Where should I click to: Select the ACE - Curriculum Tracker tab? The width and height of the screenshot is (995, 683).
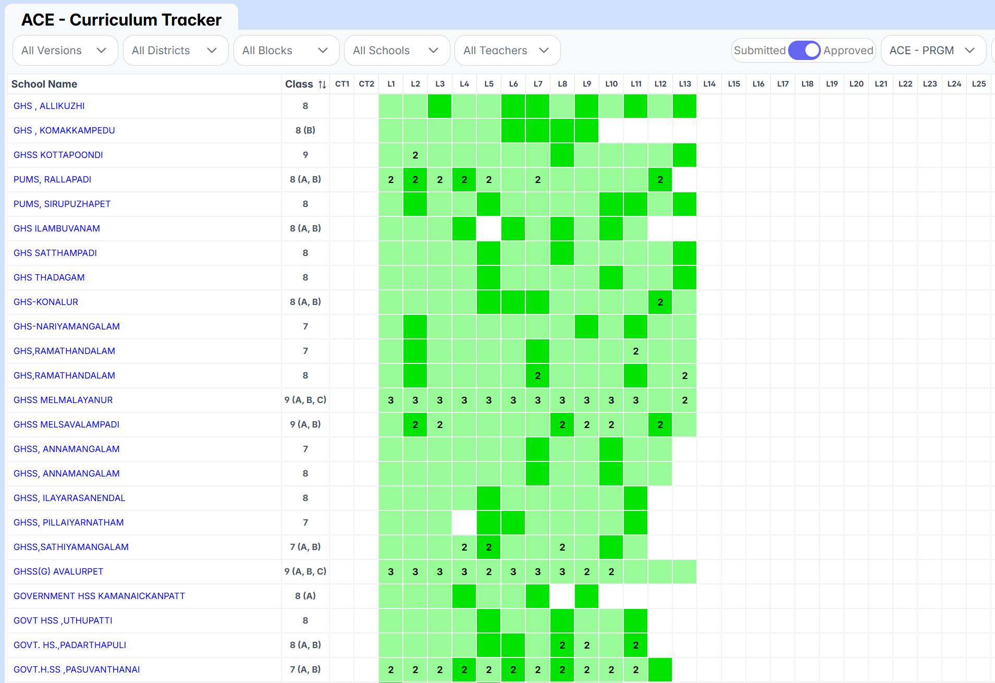point(121,20)
